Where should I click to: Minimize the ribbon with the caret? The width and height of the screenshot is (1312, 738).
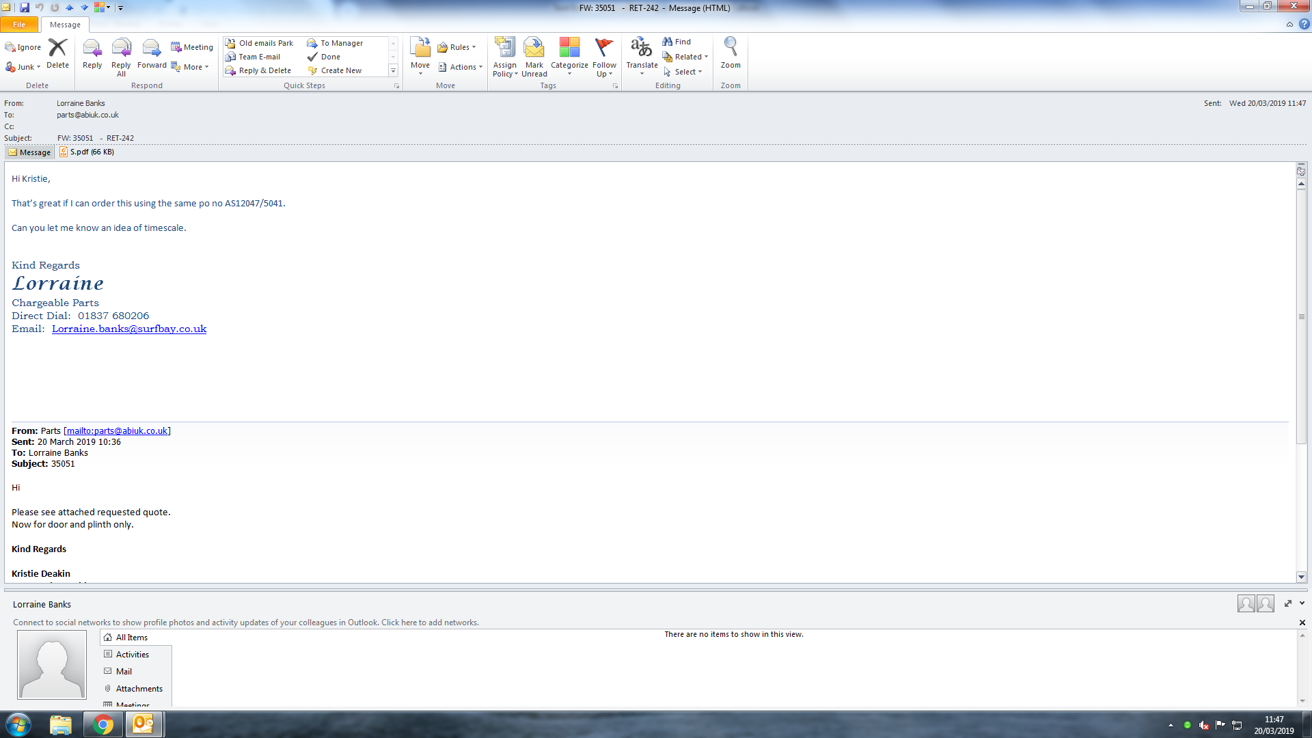[x=1289, y=25]
